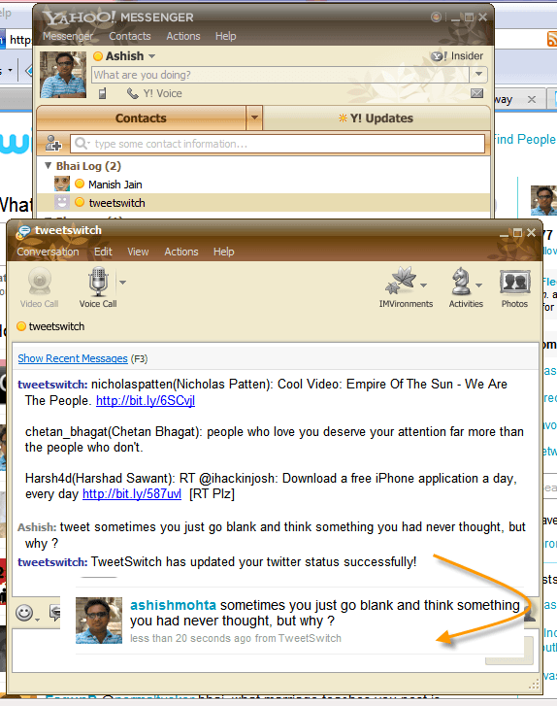Open the Actions menu in Messenger
Image resolution: width=557 pixels, height=706 pixels.
183,36
